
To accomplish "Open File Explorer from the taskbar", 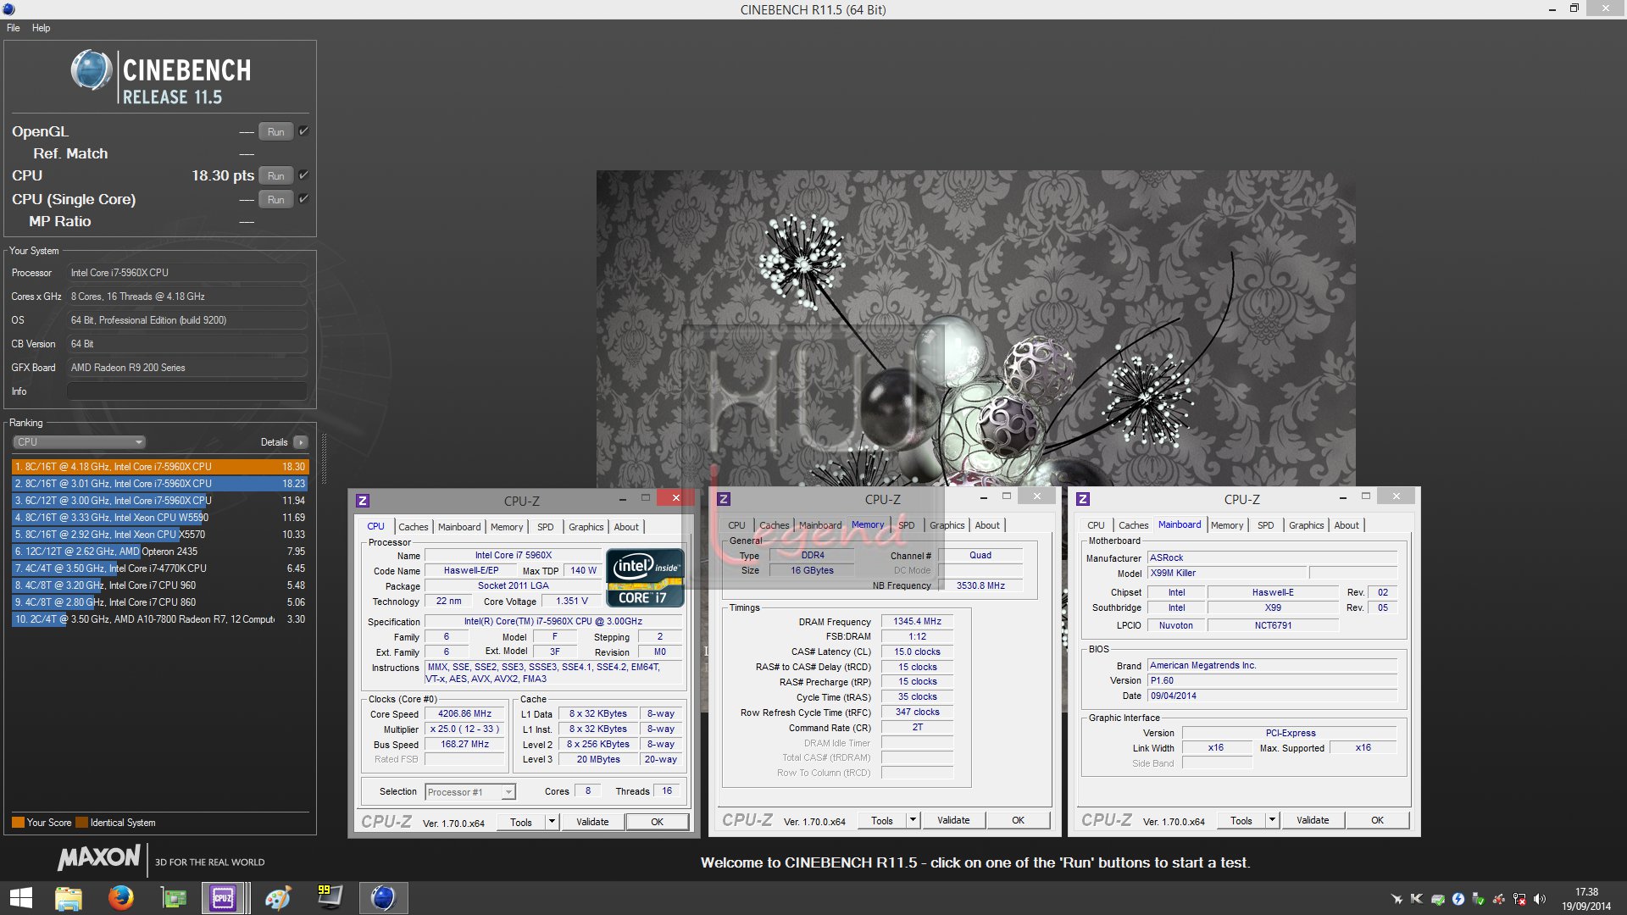I will click(x=69, y=898).
